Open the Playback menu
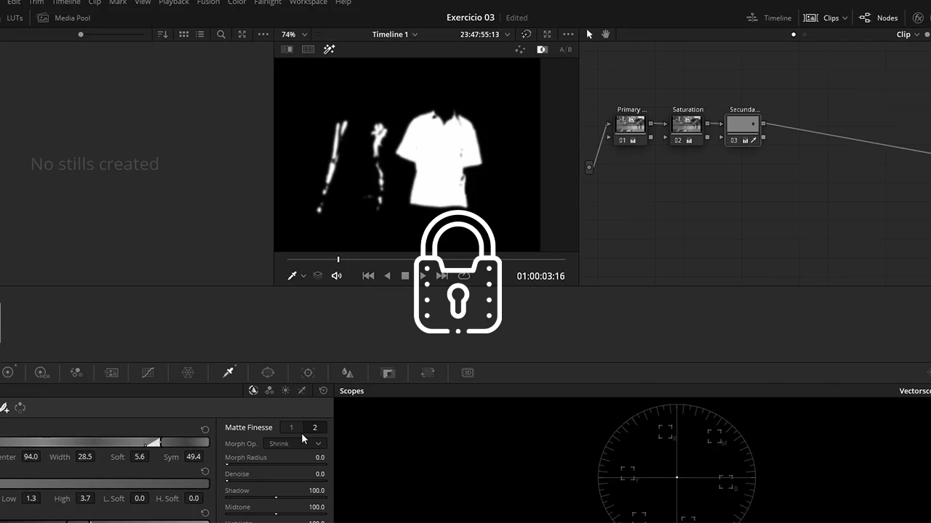Screen dimensions: 931x523 [x=174, y=2]
